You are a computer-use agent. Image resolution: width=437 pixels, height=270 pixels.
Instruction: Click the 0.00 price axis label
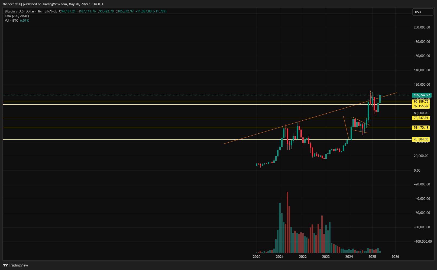[x=417, y=171]
